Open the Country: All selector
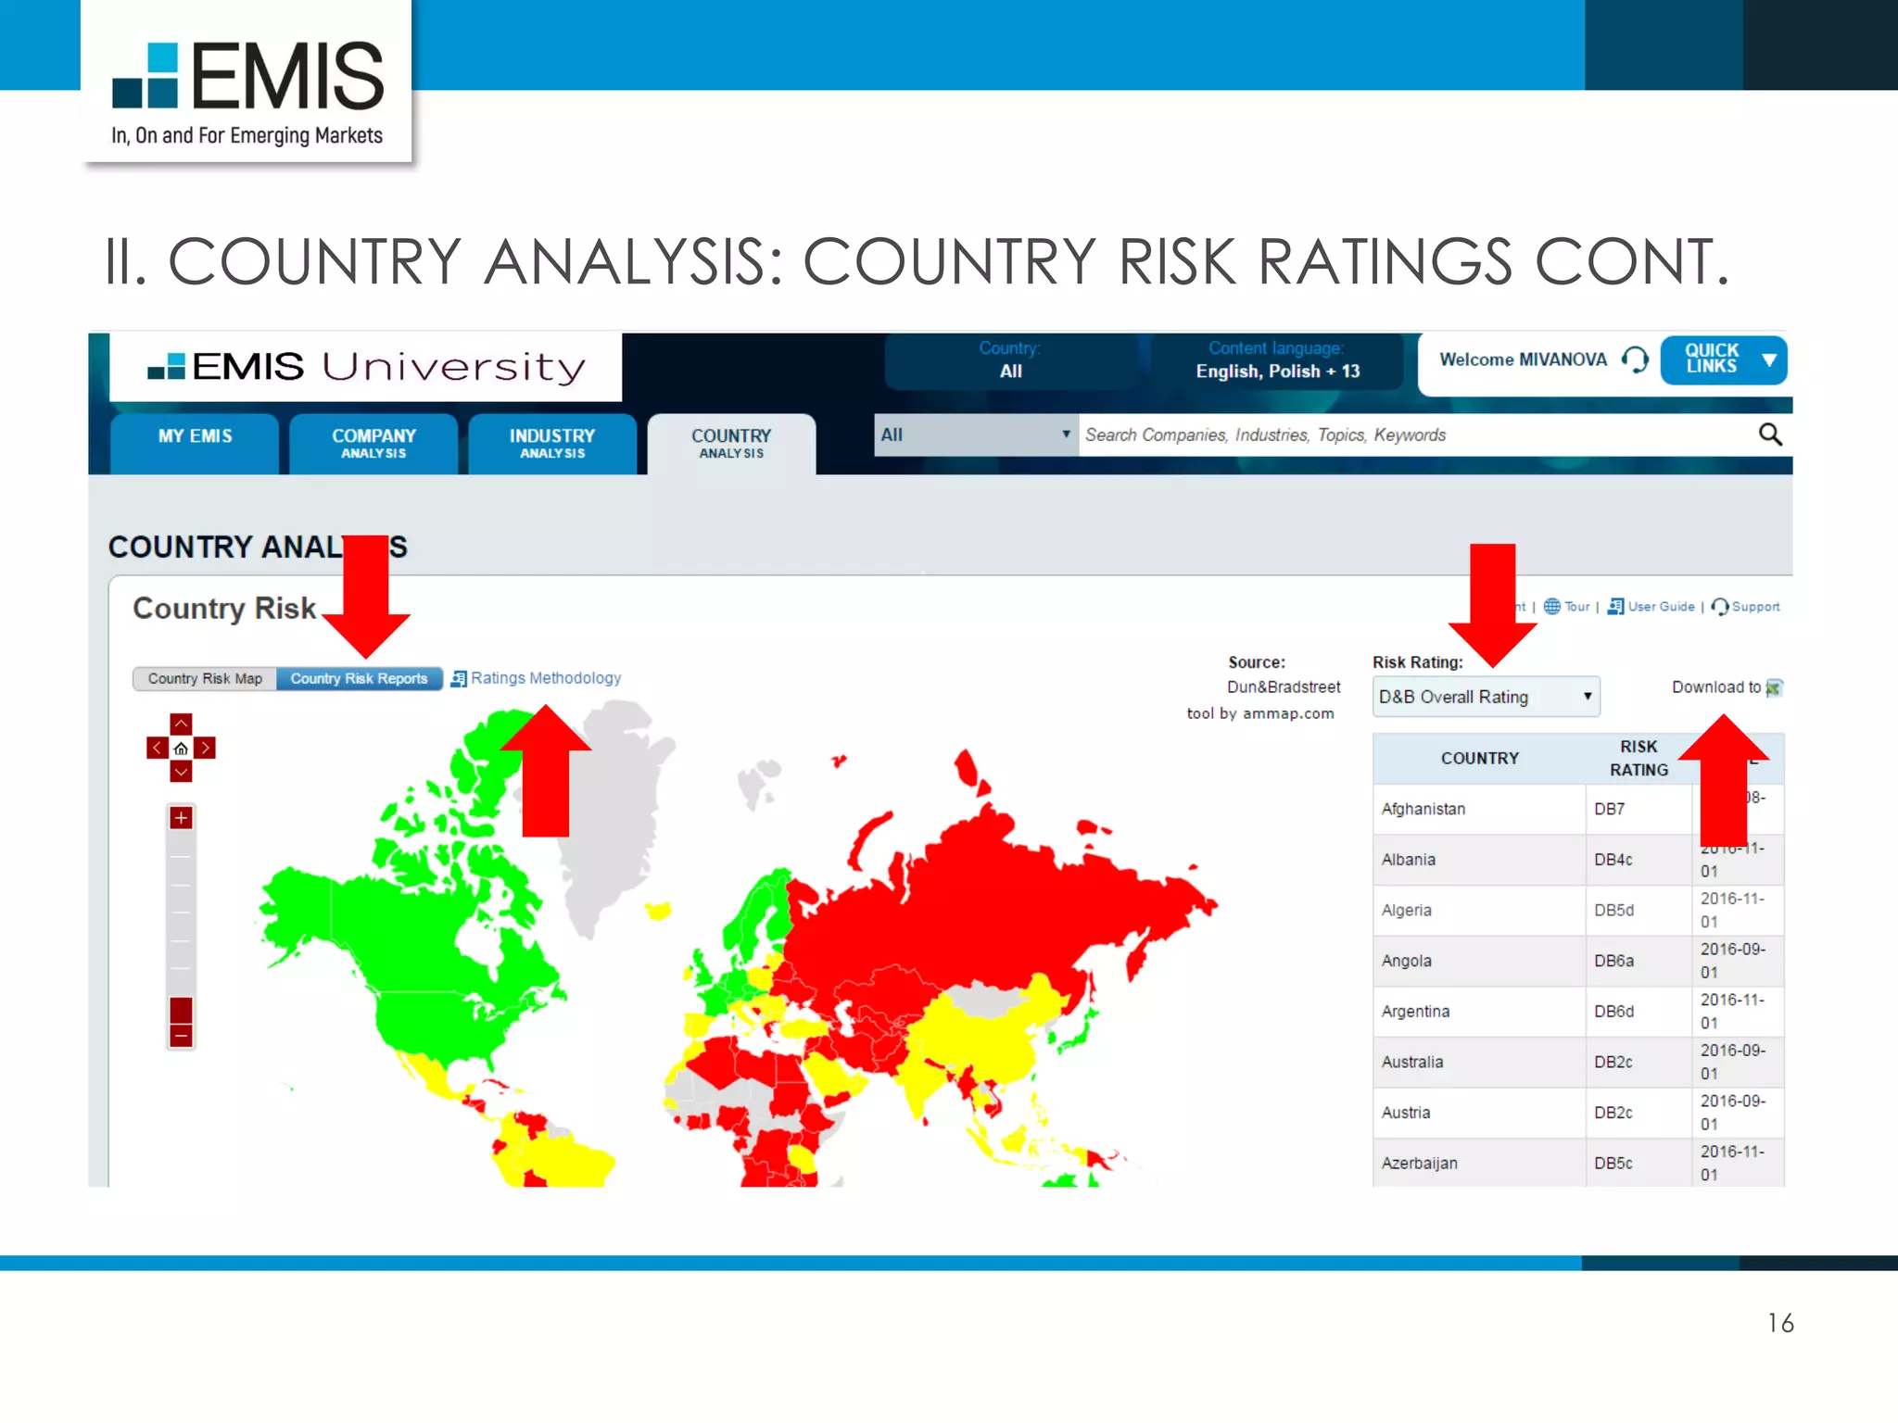The image size is (1898, 1423). point(1010,360)
